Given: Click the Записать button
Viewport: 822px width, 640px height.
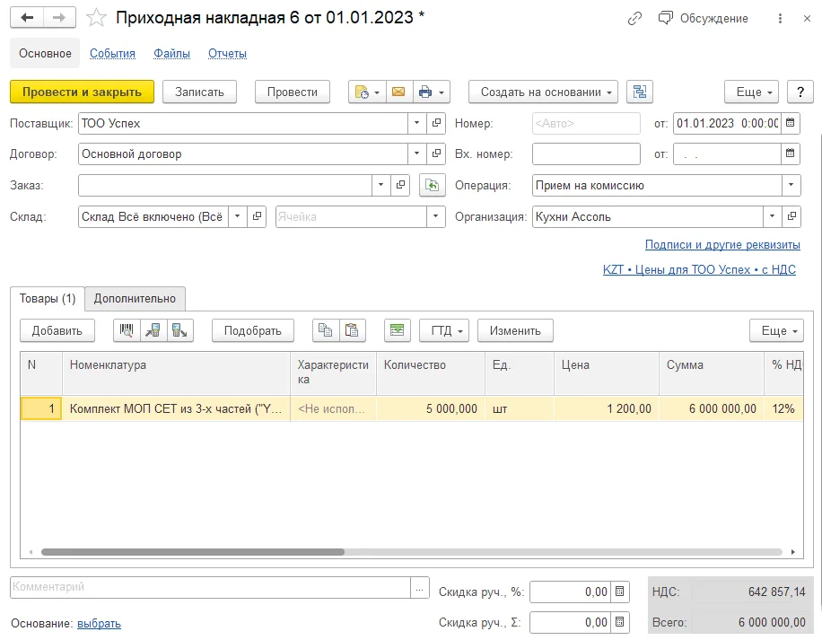Looking at the screenshot, I should click(x=199, y=92).
